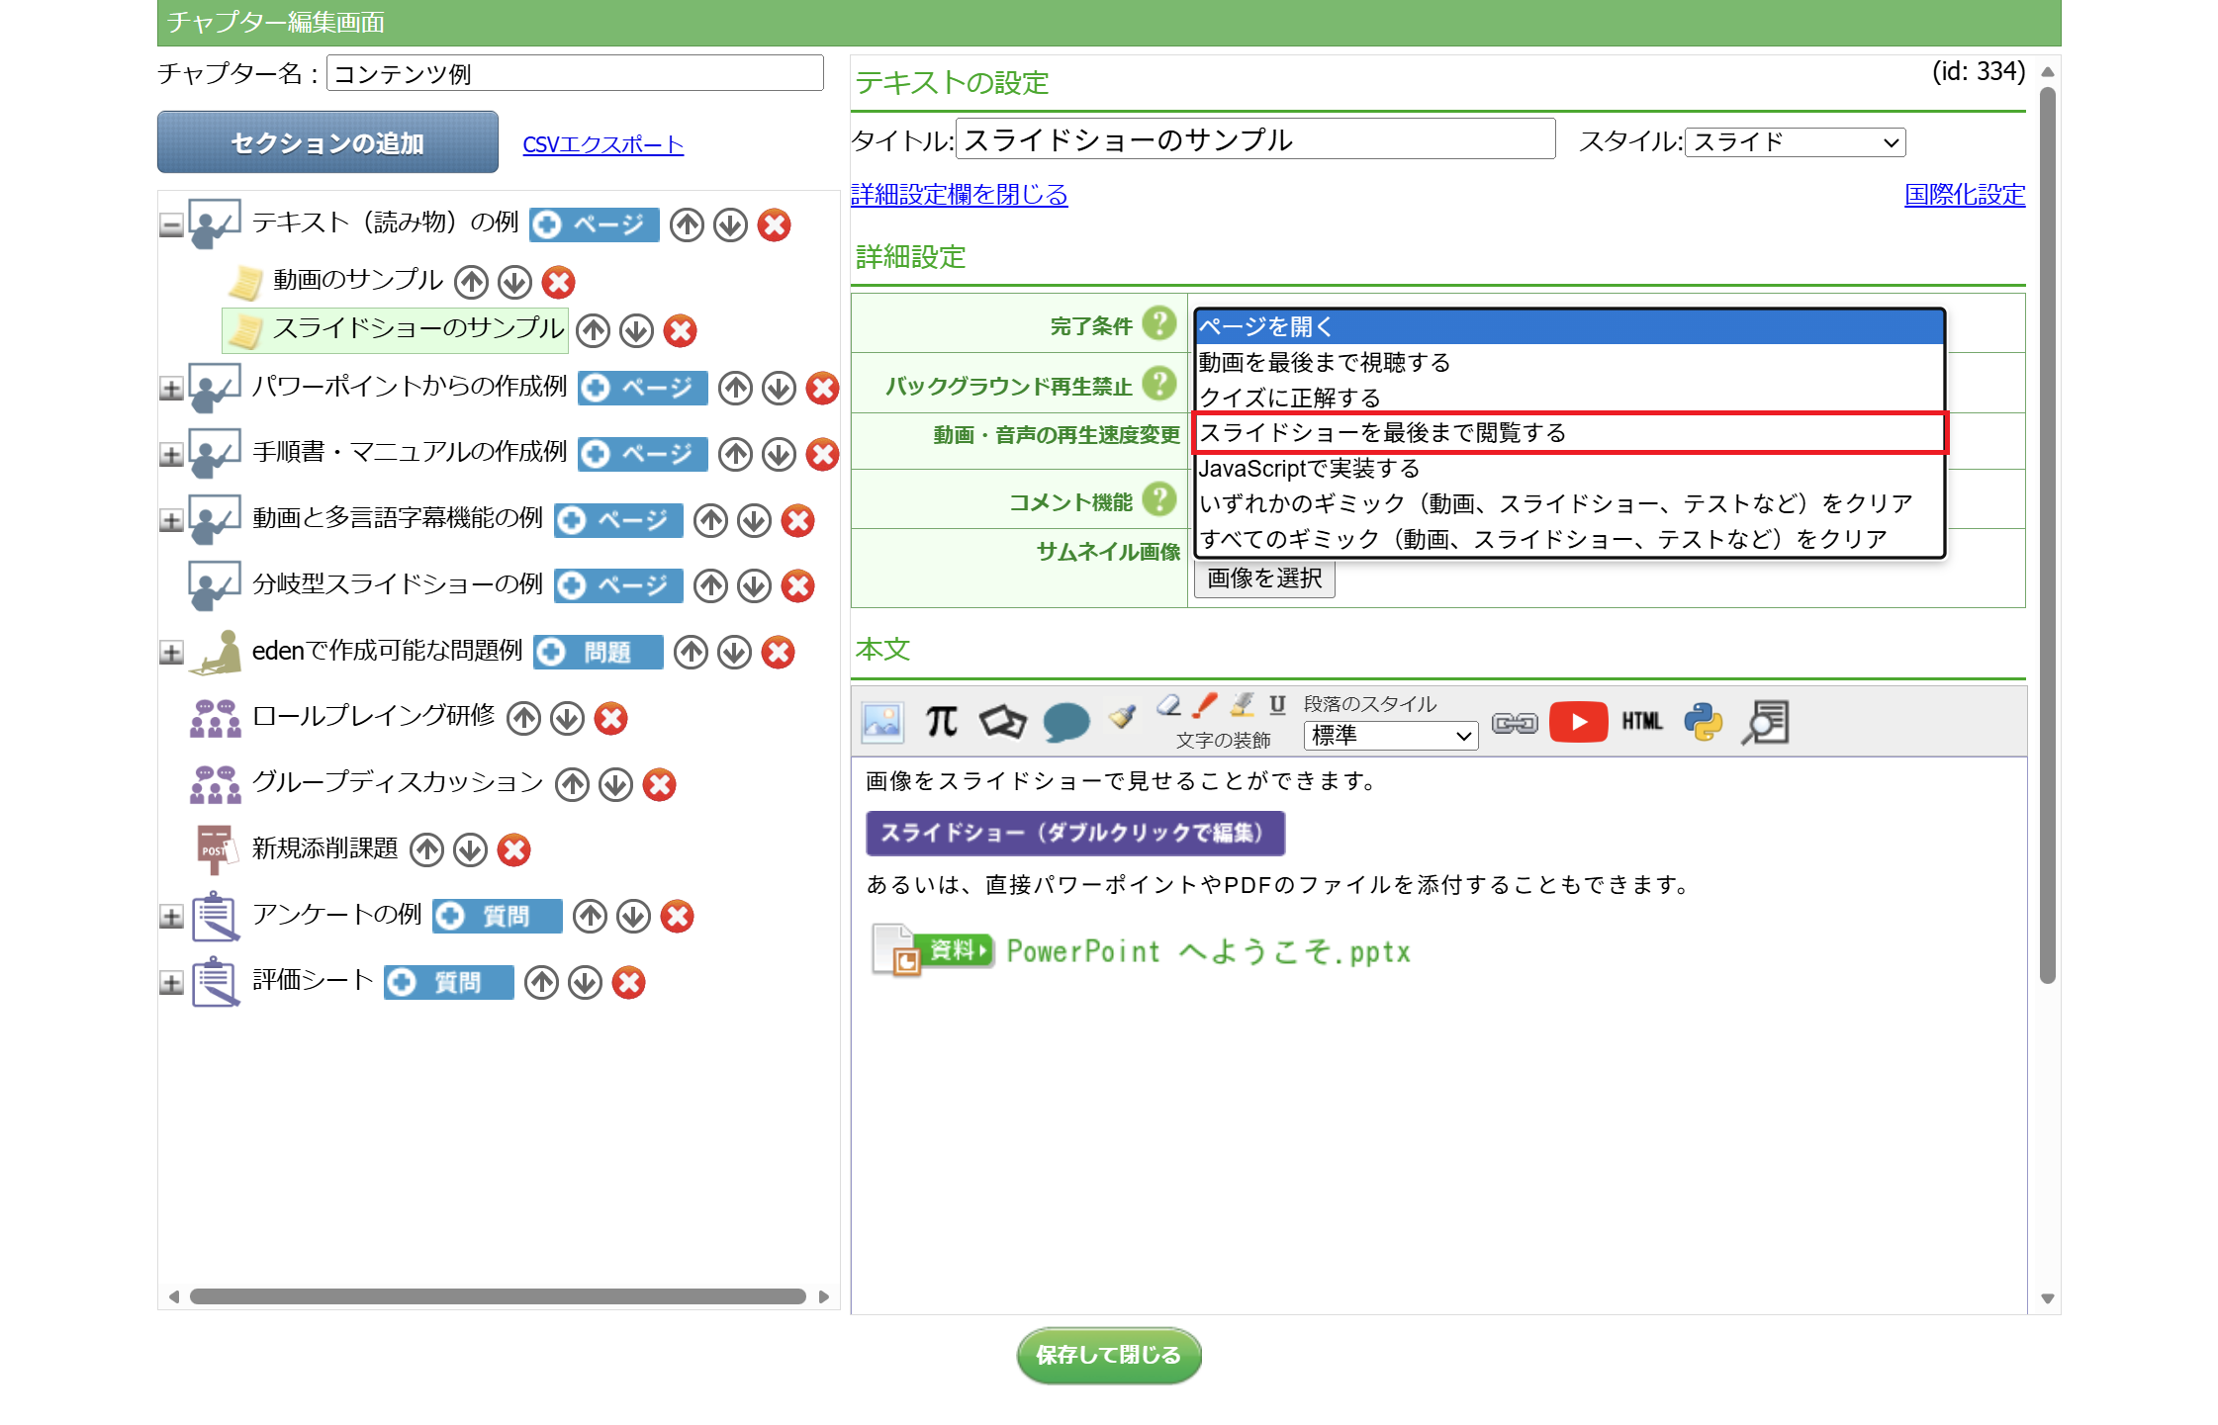Delete the スライドショーのサンプル page
The image size is (2218, 1425).
[680, 331]
